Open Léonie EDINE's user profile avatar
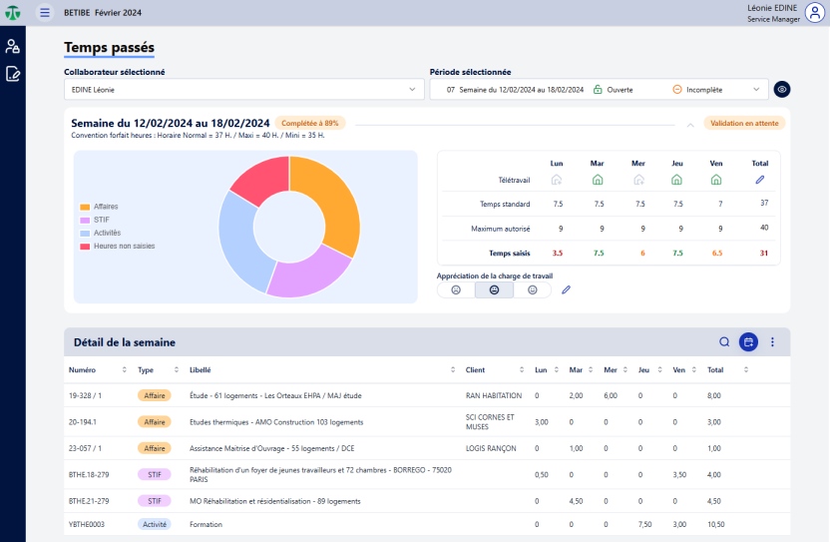Screen dimensions: 830x542 (814, 13)
